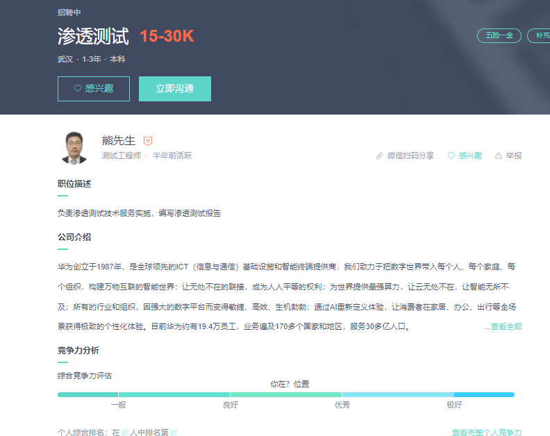Image resolution: width=550 pixels, height=436 pixels.
Task: Click the 熊先生 recruiter name
Action: 119,141
